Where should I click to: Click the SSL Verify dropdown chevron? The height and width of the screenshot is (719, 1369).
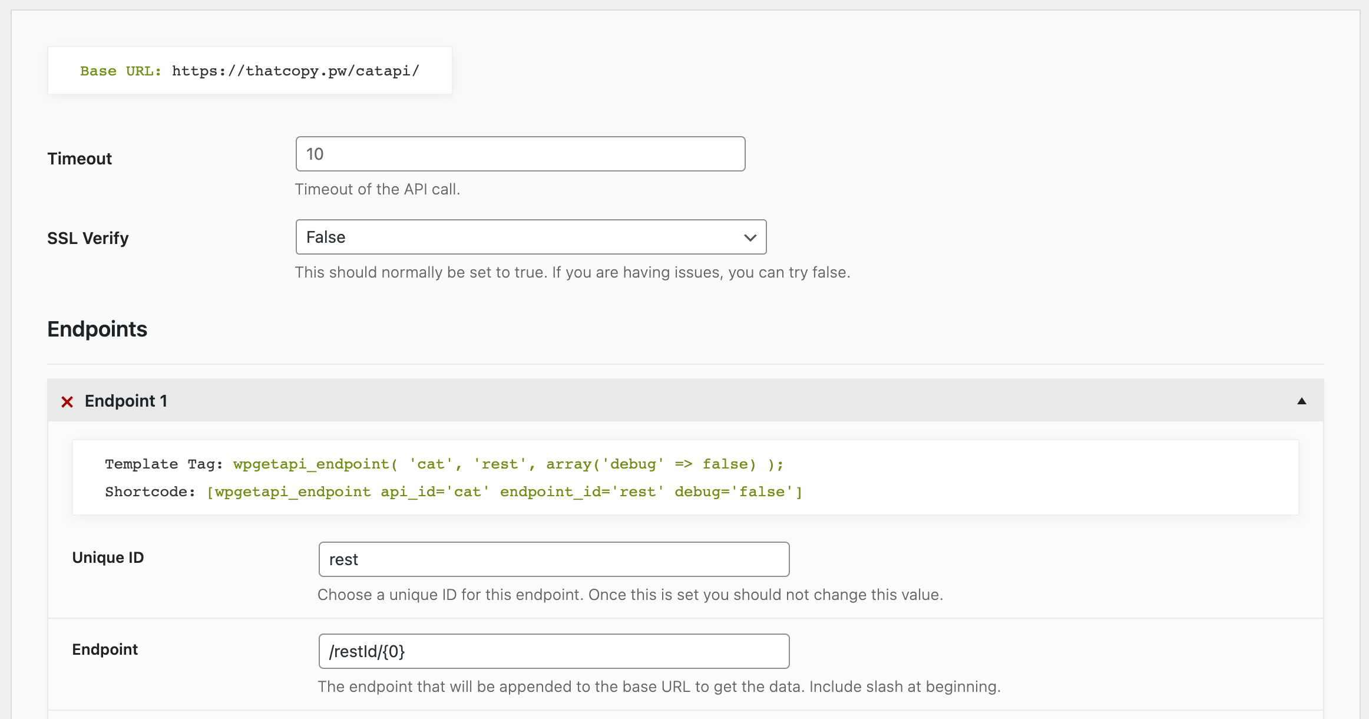[x=749, y=238]
